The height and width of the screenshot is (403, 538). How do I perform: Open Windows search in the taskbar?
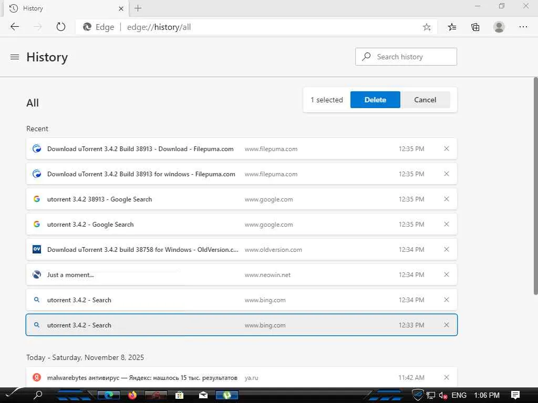point(38,395)
